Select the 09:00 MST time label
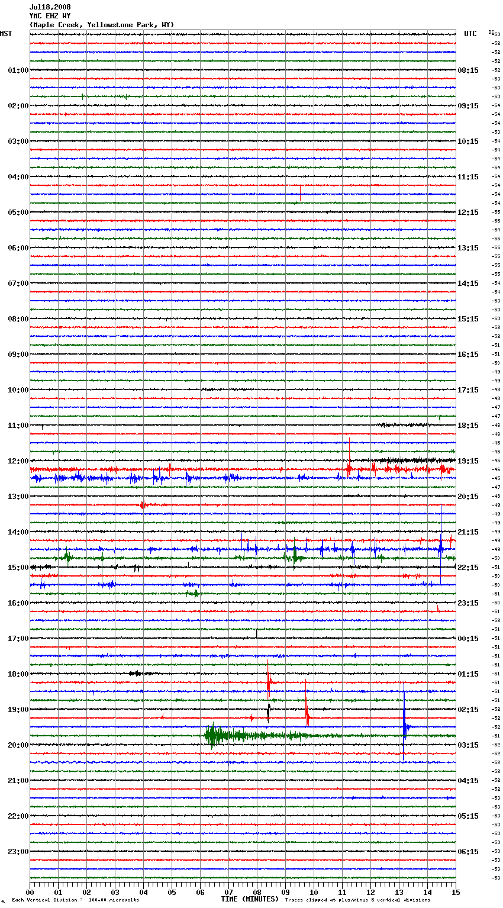 point(18,355)
